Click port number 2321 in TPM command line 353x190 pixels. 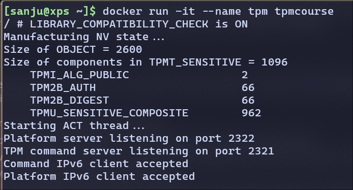[261, 151]
